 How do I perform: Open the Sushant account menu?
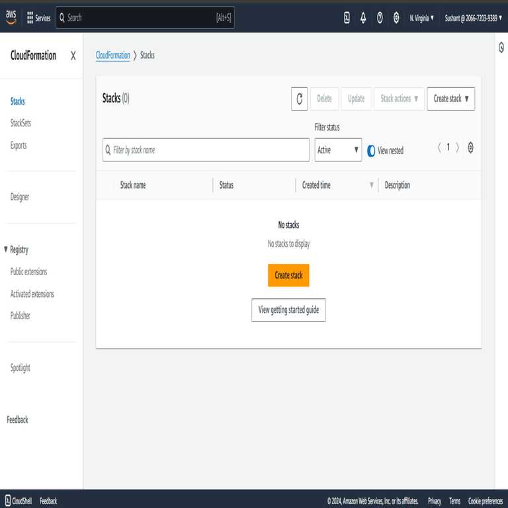pos(474,18)
